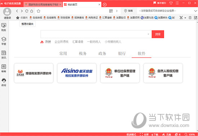
Task: Toggle 极速模式 in status bar
Action: pyautogui.click(x=131, y=134)
